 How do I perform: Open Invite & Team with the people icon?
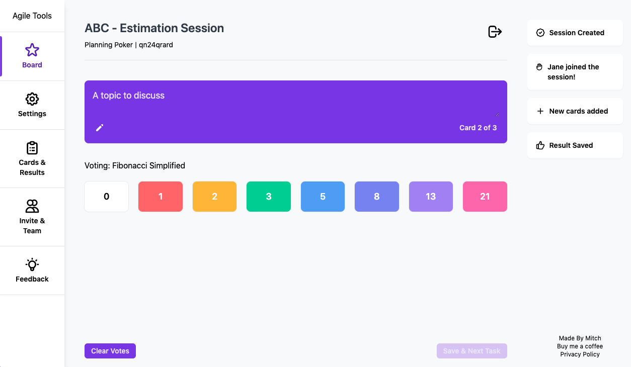tap(32, 206)
